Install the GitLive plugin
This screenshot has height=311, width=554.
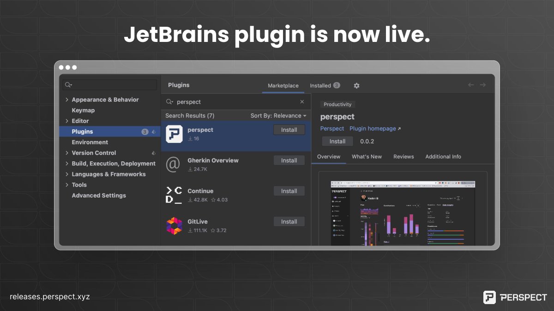[289, 222]
